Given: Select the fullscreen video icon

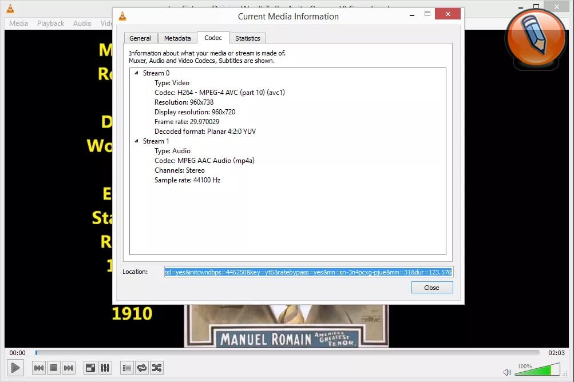Looking at the screenshot, I should (90, 368).
